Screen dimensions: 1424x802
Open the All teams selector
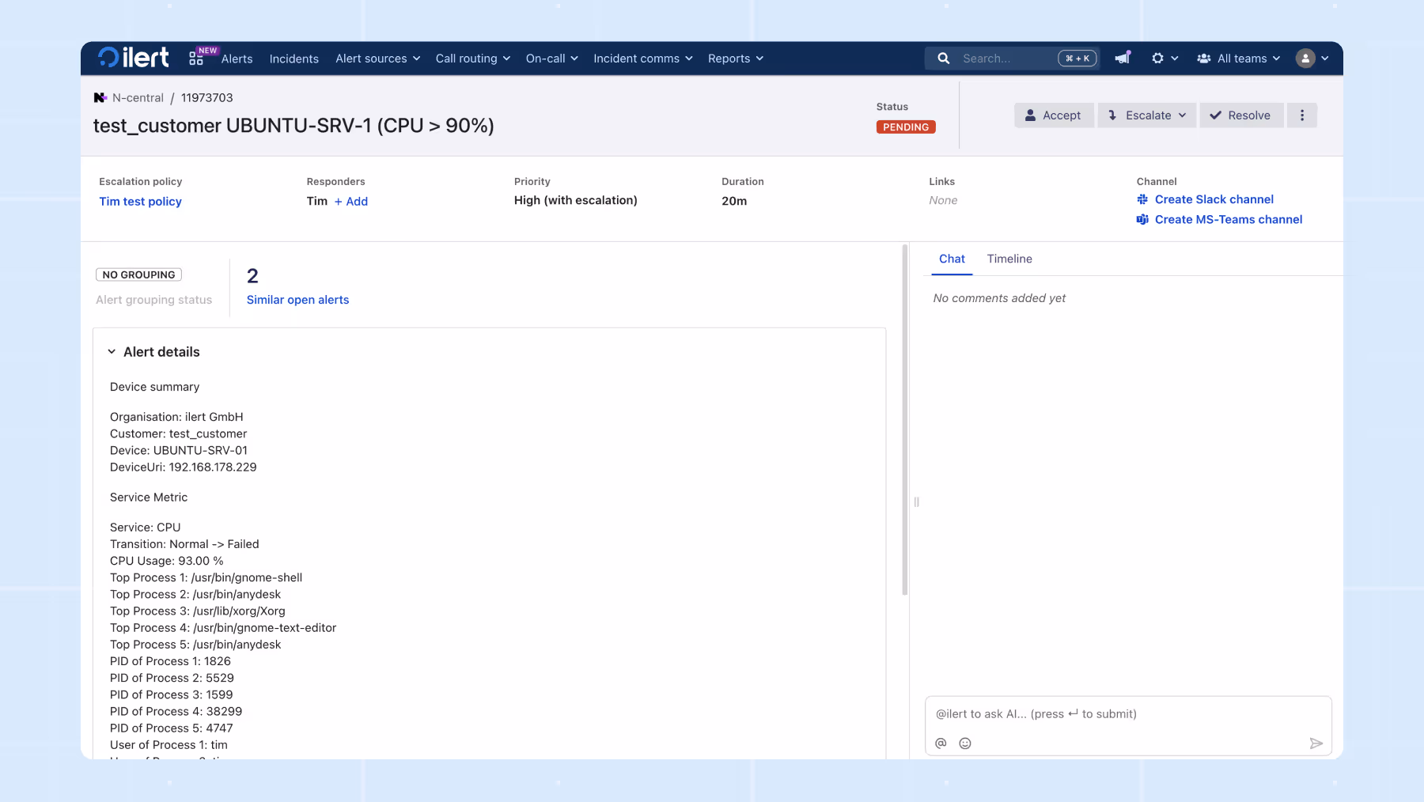click(1239, 59)
